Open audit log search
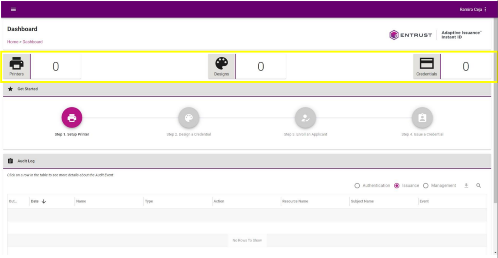The height and width of the screenshot is (258, 498). [x=479, y=185]
